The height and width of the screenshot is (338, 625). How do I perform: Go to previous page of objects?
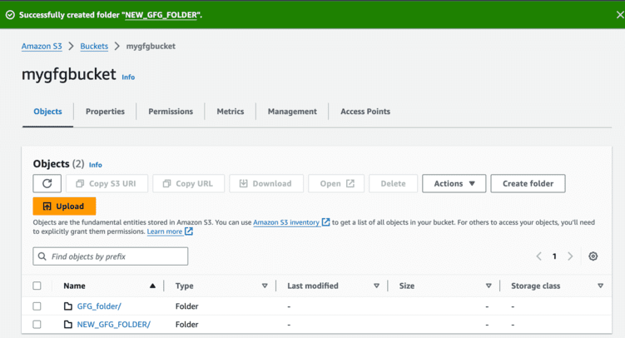tap(539, 256)
